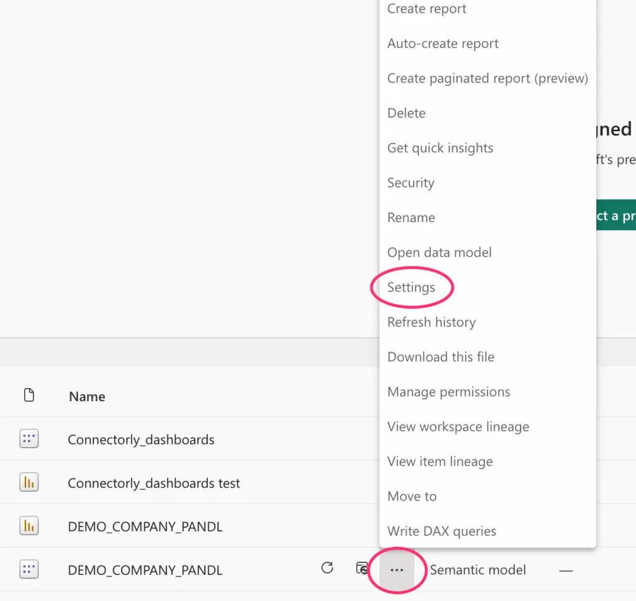Choose Create report in the menu

point(427,9)
